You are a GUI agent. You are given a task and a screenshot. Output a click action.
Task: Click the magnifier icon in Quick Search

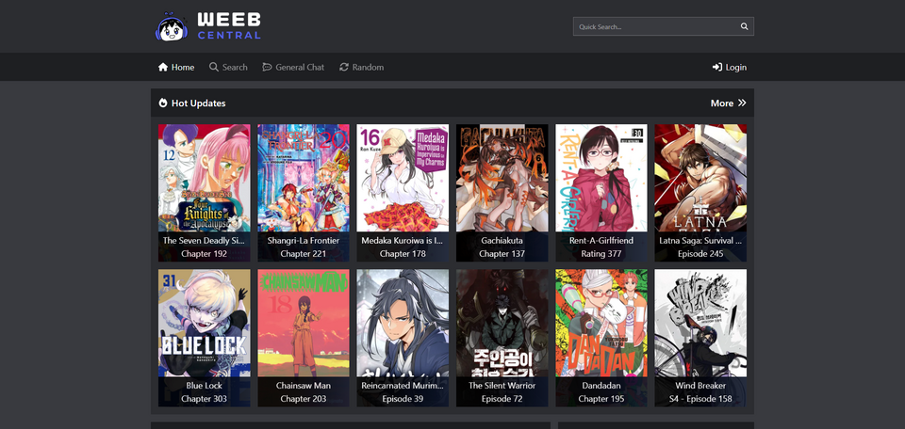tap(744, 26)
